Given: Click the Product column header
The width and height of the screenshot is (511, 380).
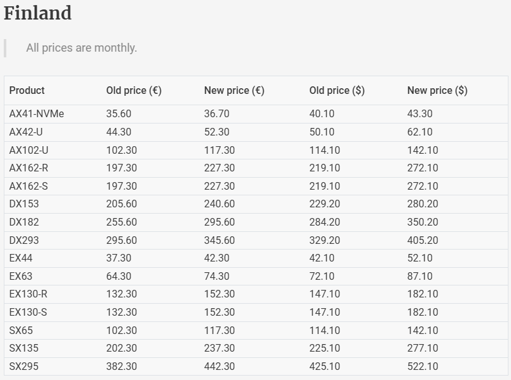Looking at the screenshot, I should coord(27,91).
